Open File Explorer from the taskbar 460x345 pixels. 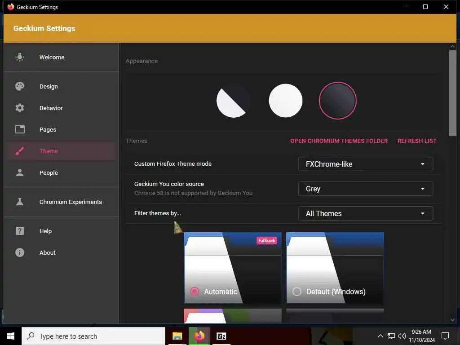[x=177, y=336]
